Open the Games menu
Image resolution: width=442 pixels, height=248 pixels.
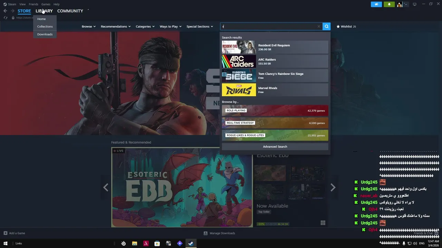coord(46,4)
